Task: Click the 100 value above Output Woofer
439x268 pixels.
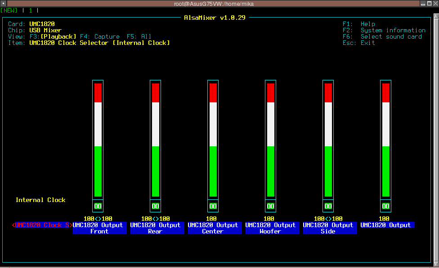Action: coord(269,219)
